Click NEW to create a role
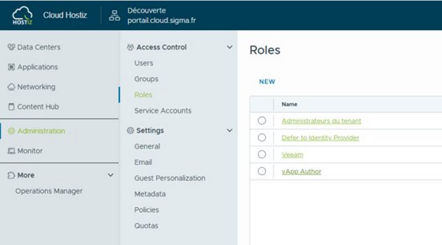 267,82
